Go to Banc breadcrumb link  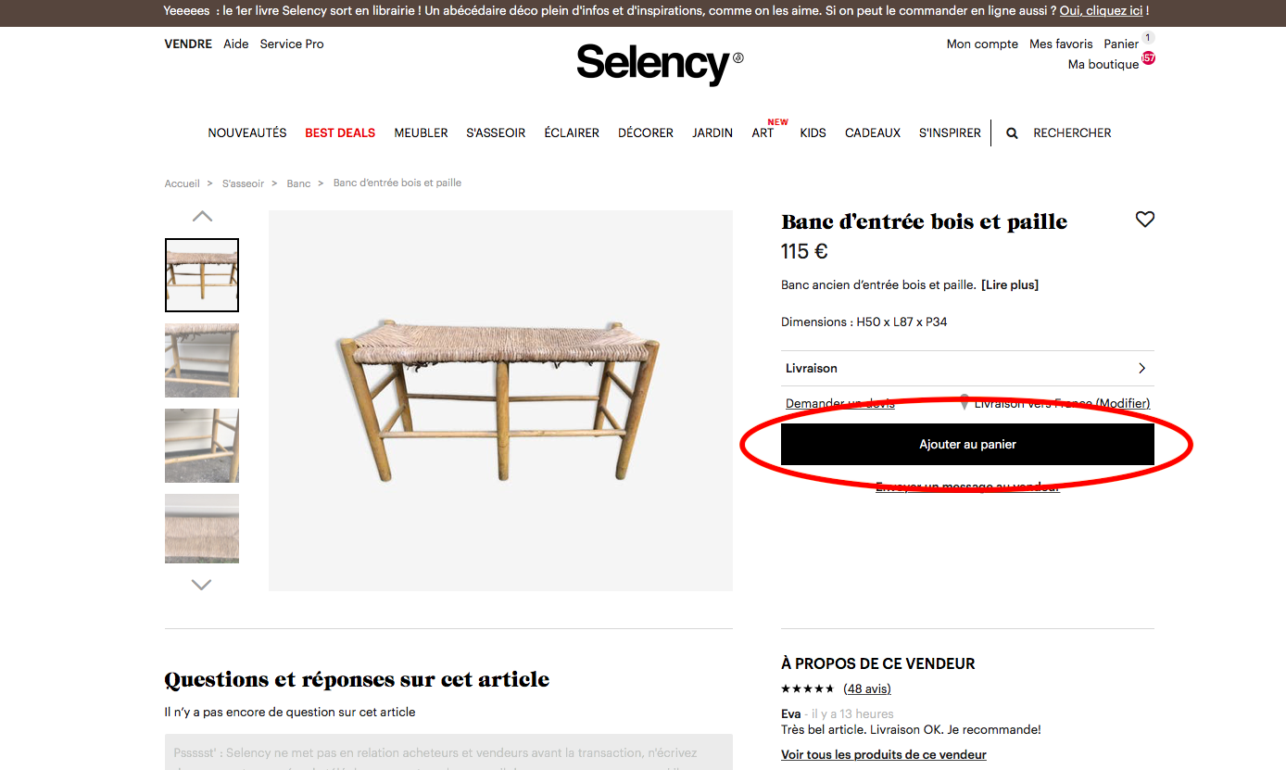[x=298, y=183]
